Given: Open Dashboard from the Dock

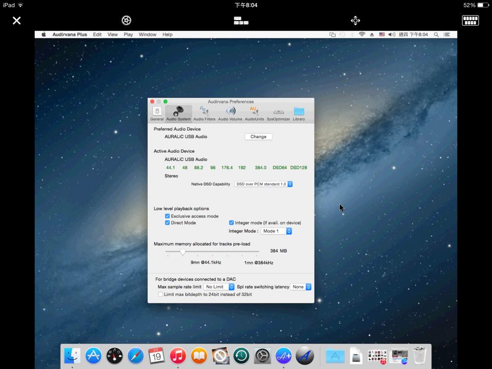Looking at the screenshot, I should tap(114, 356).
